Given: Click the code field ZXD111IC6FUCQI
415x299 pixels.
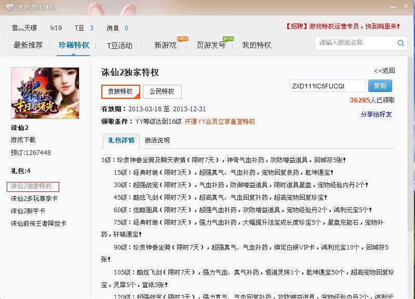Looking at the screenshot, I should point(327,86).
